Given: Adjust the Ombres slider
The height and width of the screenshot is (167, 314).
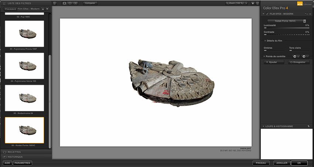Looking at the screenshot, I should coord(274,50).
